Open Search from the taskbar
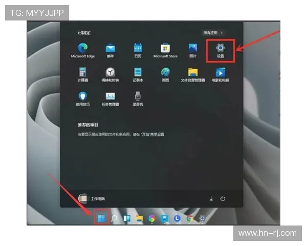307x246 pixels. pyautogui.click(x=114, y=218)
